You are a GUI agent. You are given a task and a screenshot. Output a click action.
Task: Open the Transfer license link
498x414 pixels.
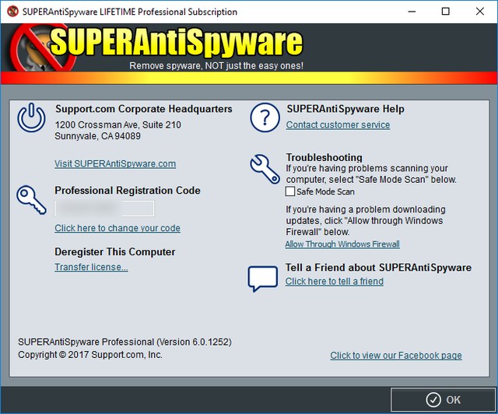[91, 267]
